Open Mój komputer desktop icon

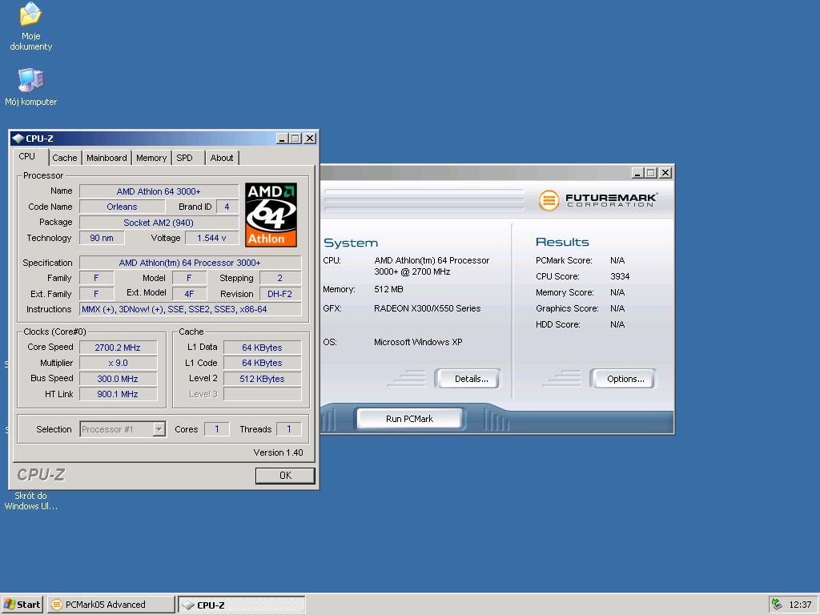(30, 86)
